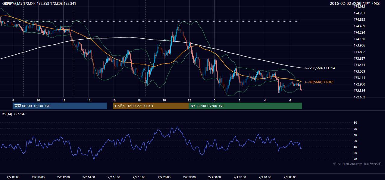Click RSI level 50 on the scale

point(355,141)
